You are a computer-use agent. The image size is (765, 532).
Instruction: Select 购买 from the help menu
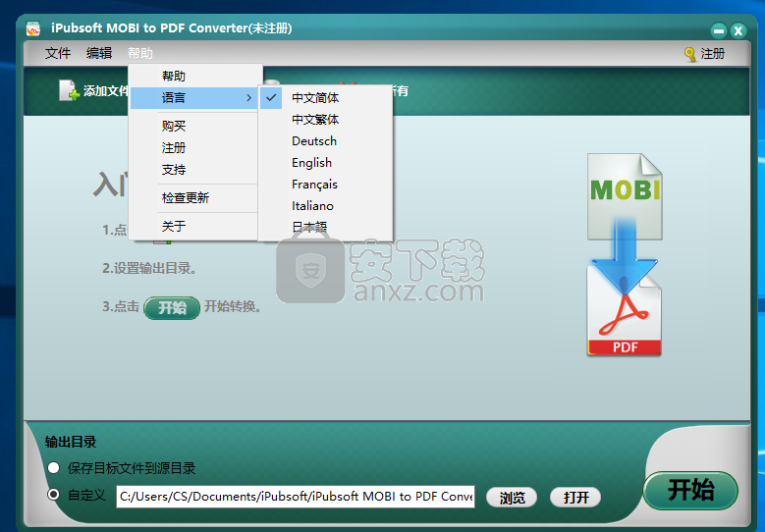(x=194, y=126)
